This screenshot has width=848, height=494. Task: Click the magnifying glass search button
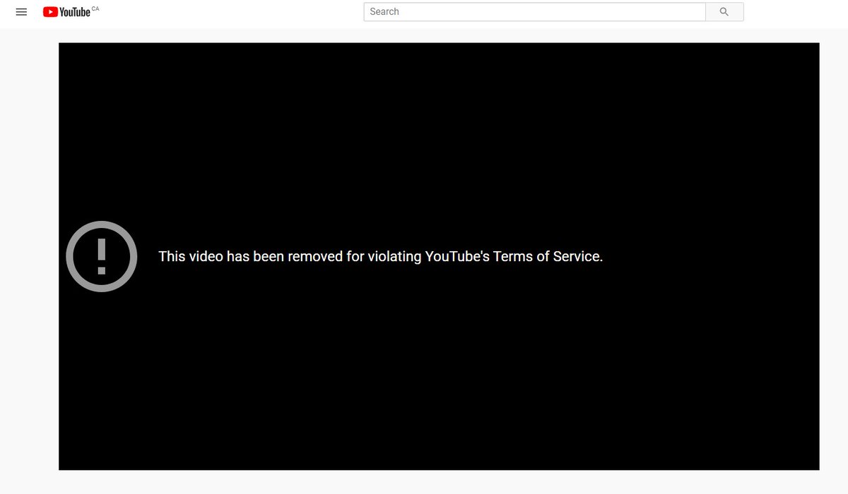pyautogui.click(x=724, y=12)
